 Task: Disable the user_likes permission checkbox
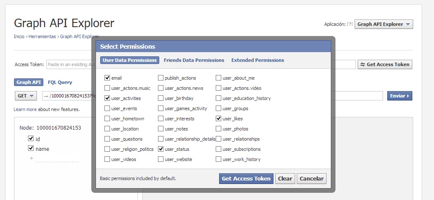218,119
